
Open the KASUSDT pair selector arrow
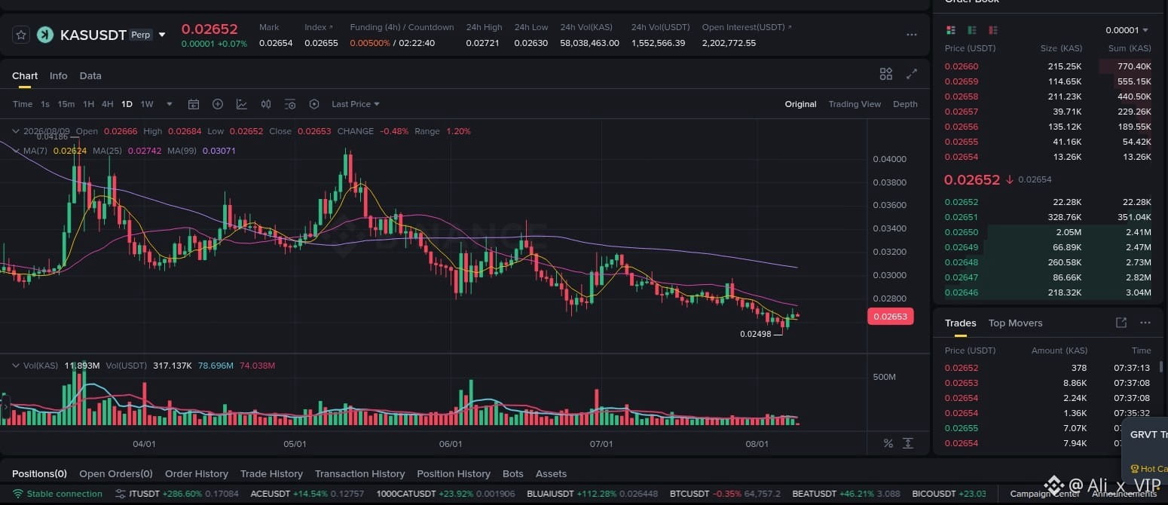pos(161,35)
